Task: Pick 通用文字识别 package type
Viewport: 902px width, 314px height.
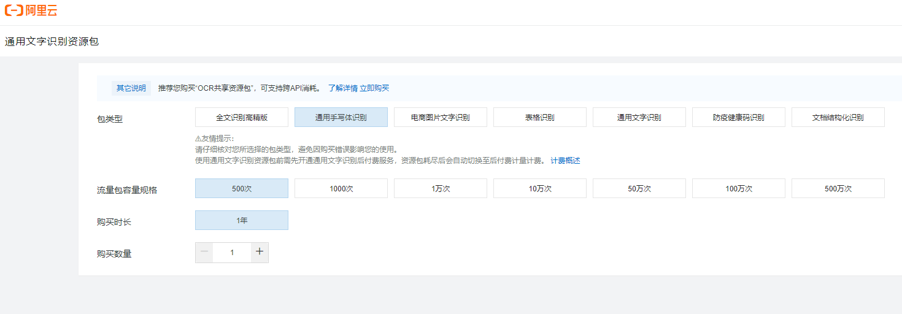Action: (x=639, y=117)
